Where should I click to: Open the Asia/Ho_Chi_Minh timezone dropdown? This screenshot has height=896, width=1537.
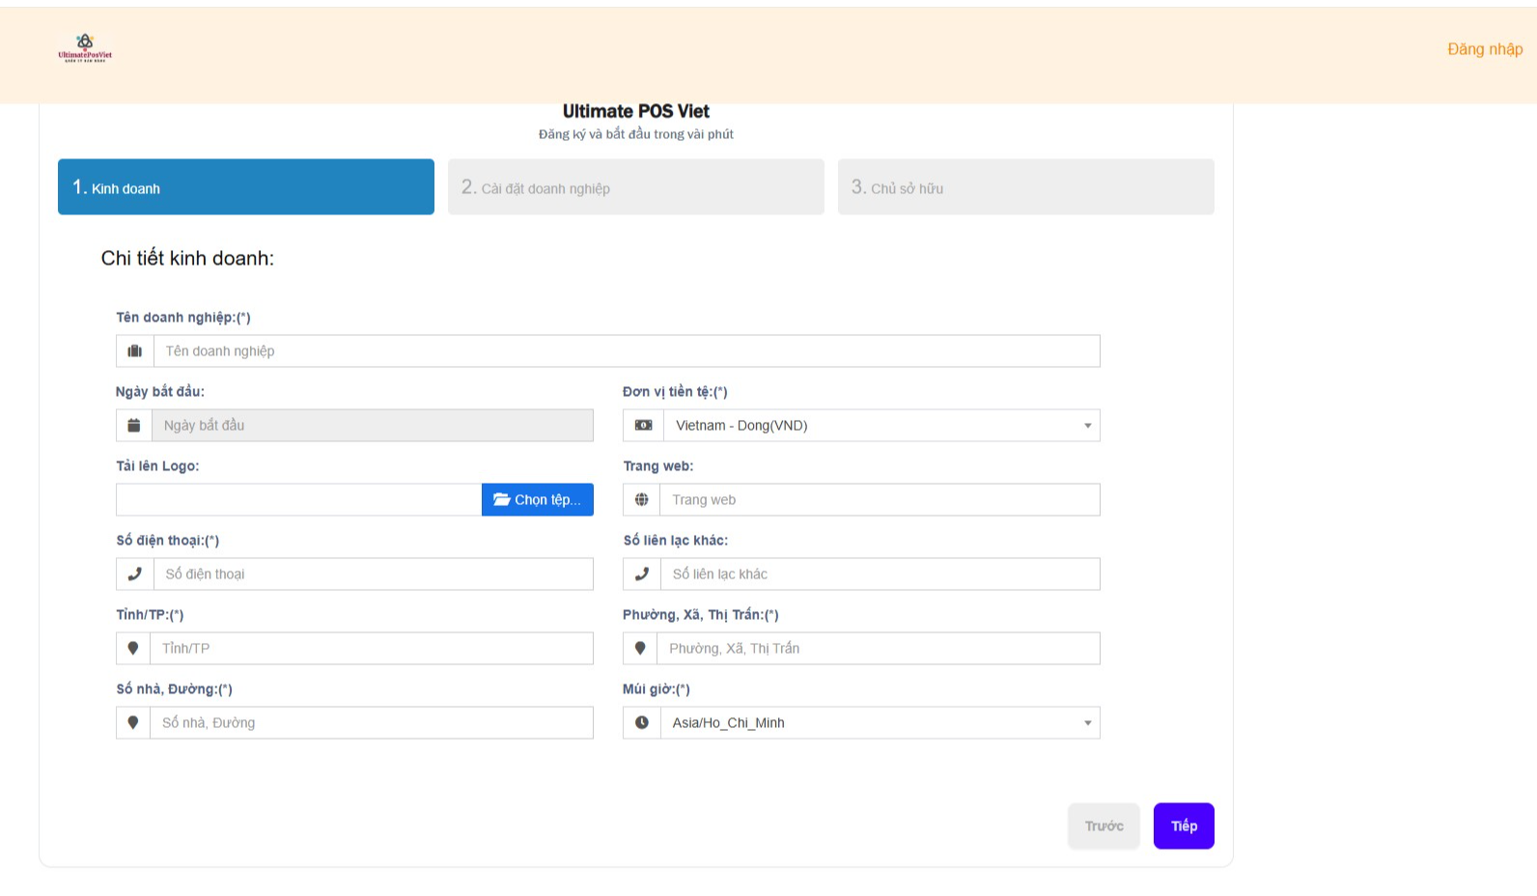click(x=880, y=723)
